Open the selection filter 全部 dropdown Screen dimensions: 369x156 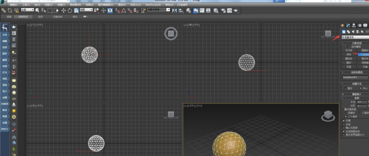tap(27, 9)
